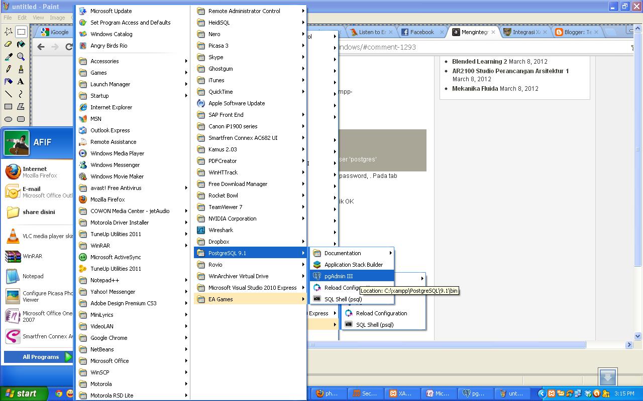643x401 pixels.
Task: Choose the Polygon shape tool
Action: tap(21, 107)
